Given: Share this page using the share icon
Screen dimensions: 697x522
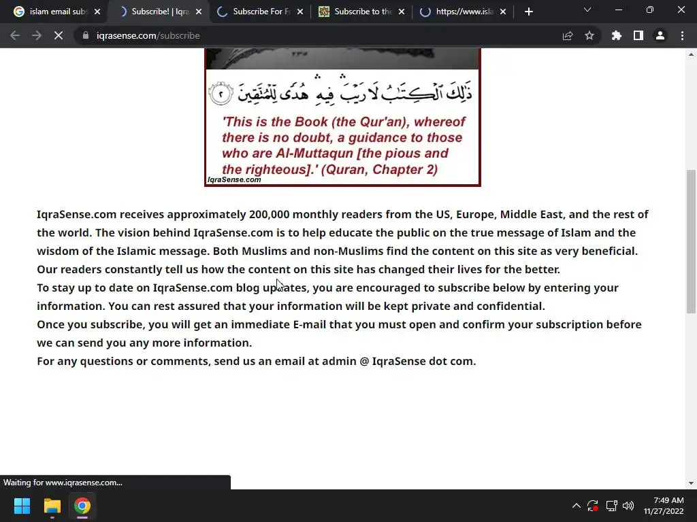Looking at the screenshot, I should (568, 35).
